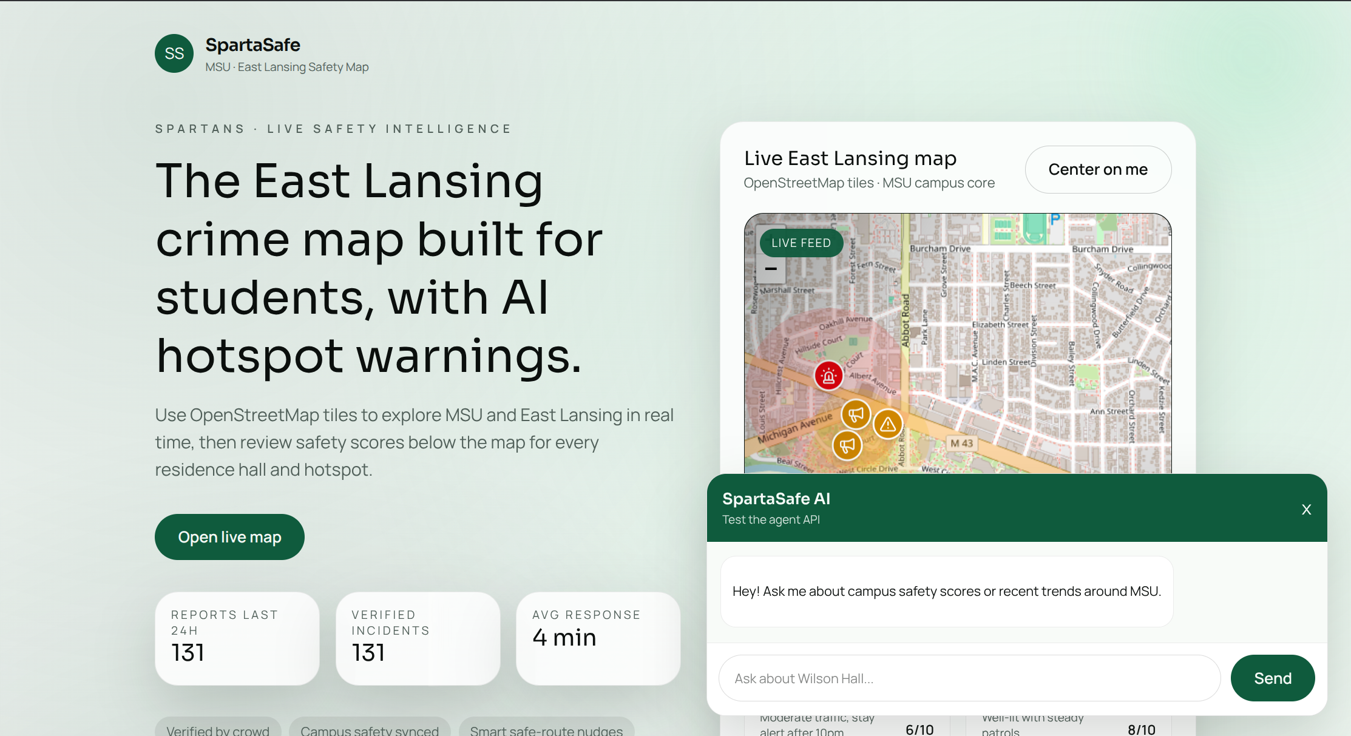Click the Open live map button
This screenshot has width=1351, height=736.
pos(229,537)
